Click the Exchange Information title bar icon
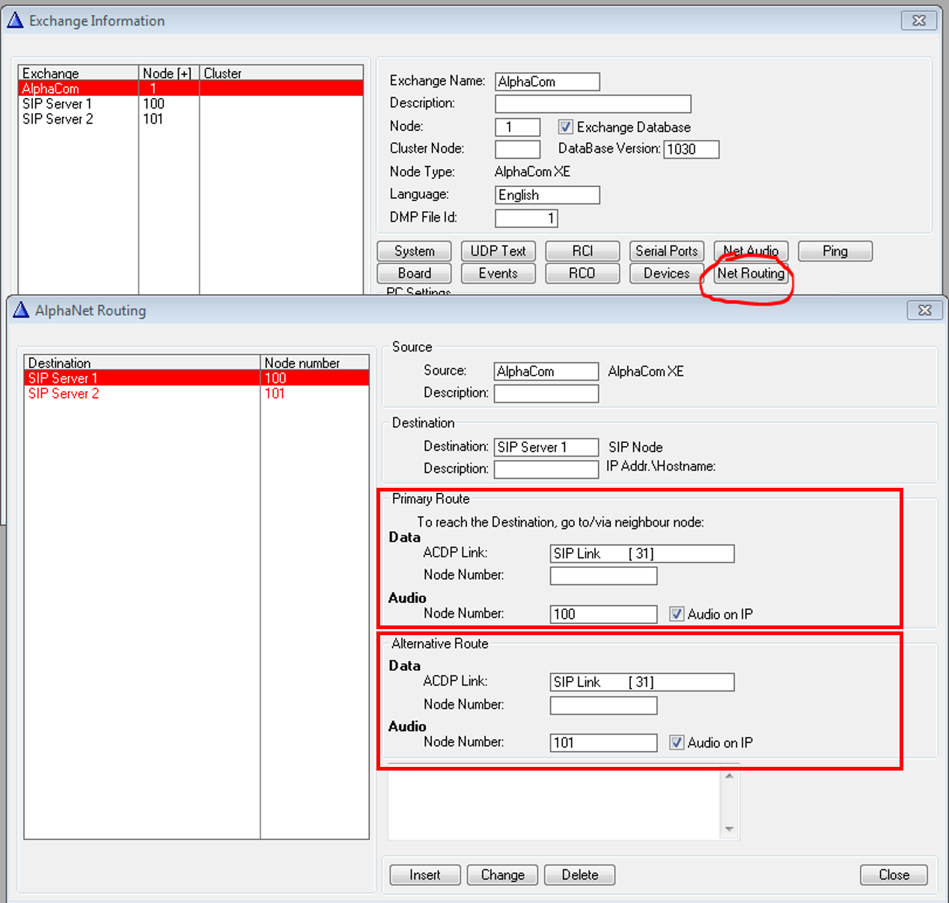Screen dimensions: 949x903 pos(15,20)
